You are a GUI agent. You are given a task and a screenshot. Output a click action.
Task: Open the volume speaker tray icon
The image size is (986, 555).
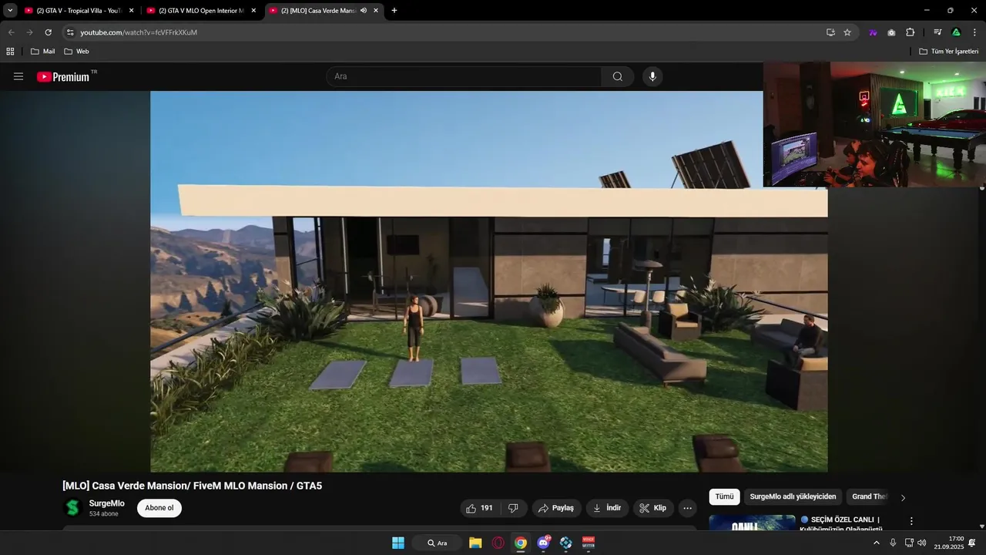tap(922, 543)
